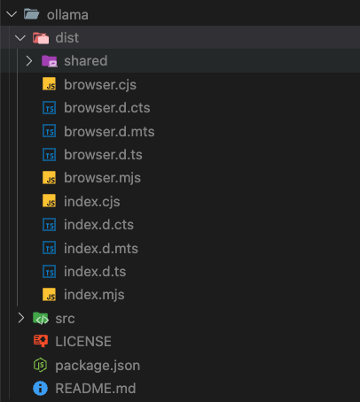Collapse the ollama folder chevron

(12, 14)
